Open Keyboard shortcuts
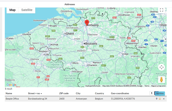 pyautogui.click(x=93, y=86)
